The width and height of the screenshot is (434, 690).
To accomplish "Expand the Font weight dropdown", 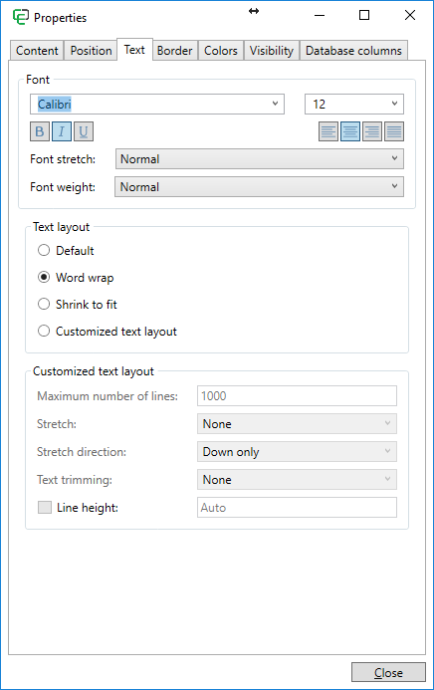I will (x=260, y=187).
